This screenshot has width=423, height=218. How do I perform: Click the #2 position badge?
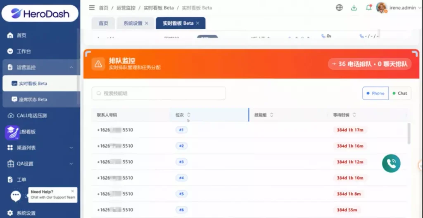tap(181, 146)
